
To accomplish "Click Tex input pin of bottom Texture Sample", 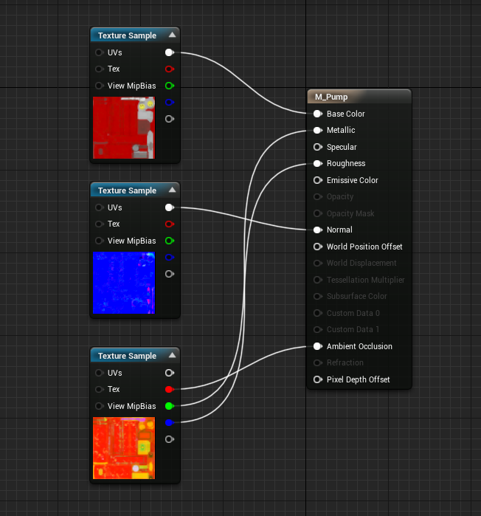I will [x=100, y=389].
